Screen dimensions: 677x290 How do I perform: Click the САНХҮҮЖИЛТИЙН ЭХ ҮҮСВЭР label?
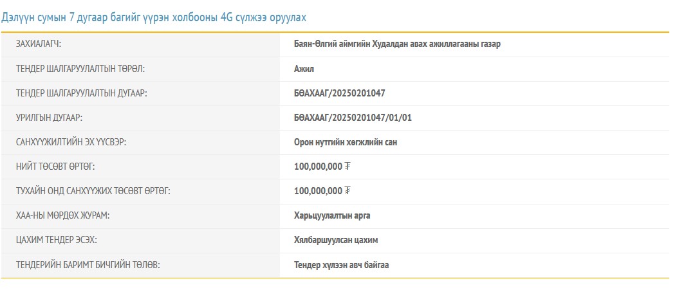tap(71, 142)
